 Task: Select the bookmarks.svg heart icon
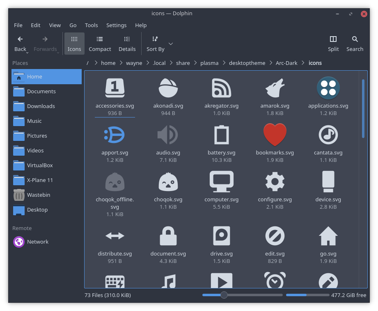tap(275, 135)
